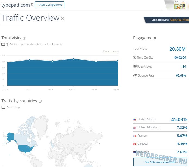Click the typepad.com domain title
This screenshot has width=189, height=167.
(15, 5)
